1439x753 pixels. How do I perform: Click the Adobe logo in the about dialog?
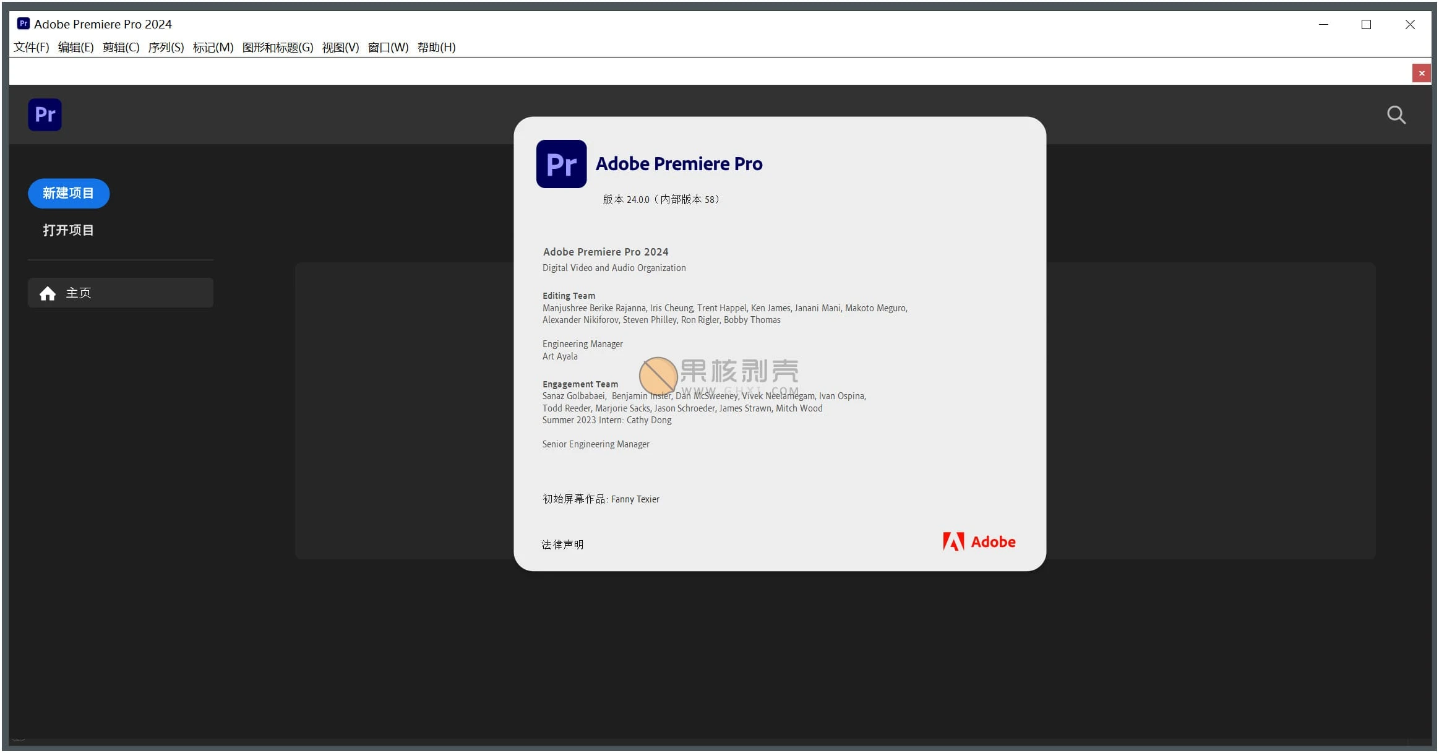click(x=979, y=541)
